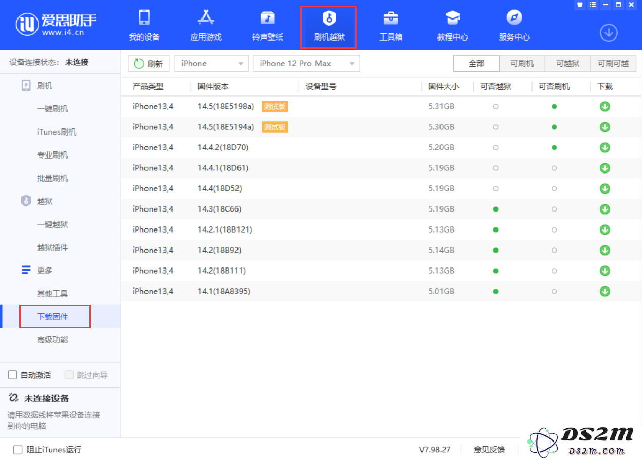Screen dimensions: 642x460
Task: Click the 测试版 tag on 18E5194a row
Action: coord(275,127)
